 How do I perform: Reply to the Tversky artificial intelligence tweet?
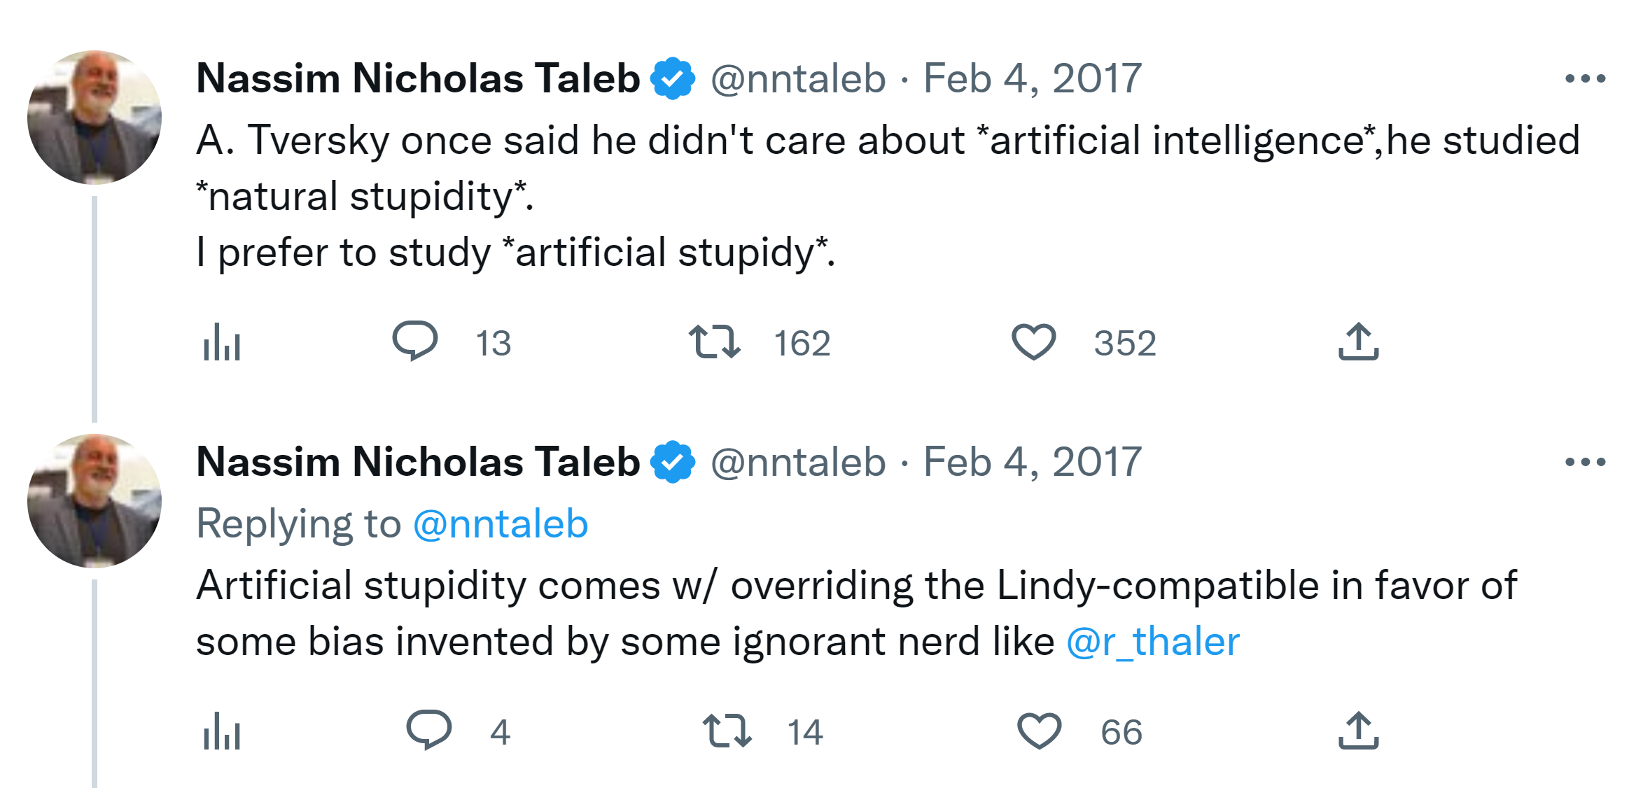tap(415, 341)
